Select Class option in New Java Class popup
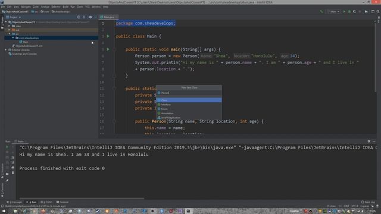The image size is (381, 214). tap(189, 100)
